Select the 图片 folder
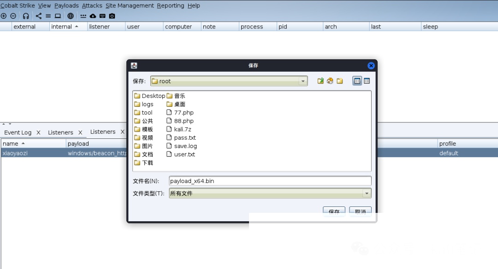The width and height of the screenshot is (498, 269). (x=143, y=146)
